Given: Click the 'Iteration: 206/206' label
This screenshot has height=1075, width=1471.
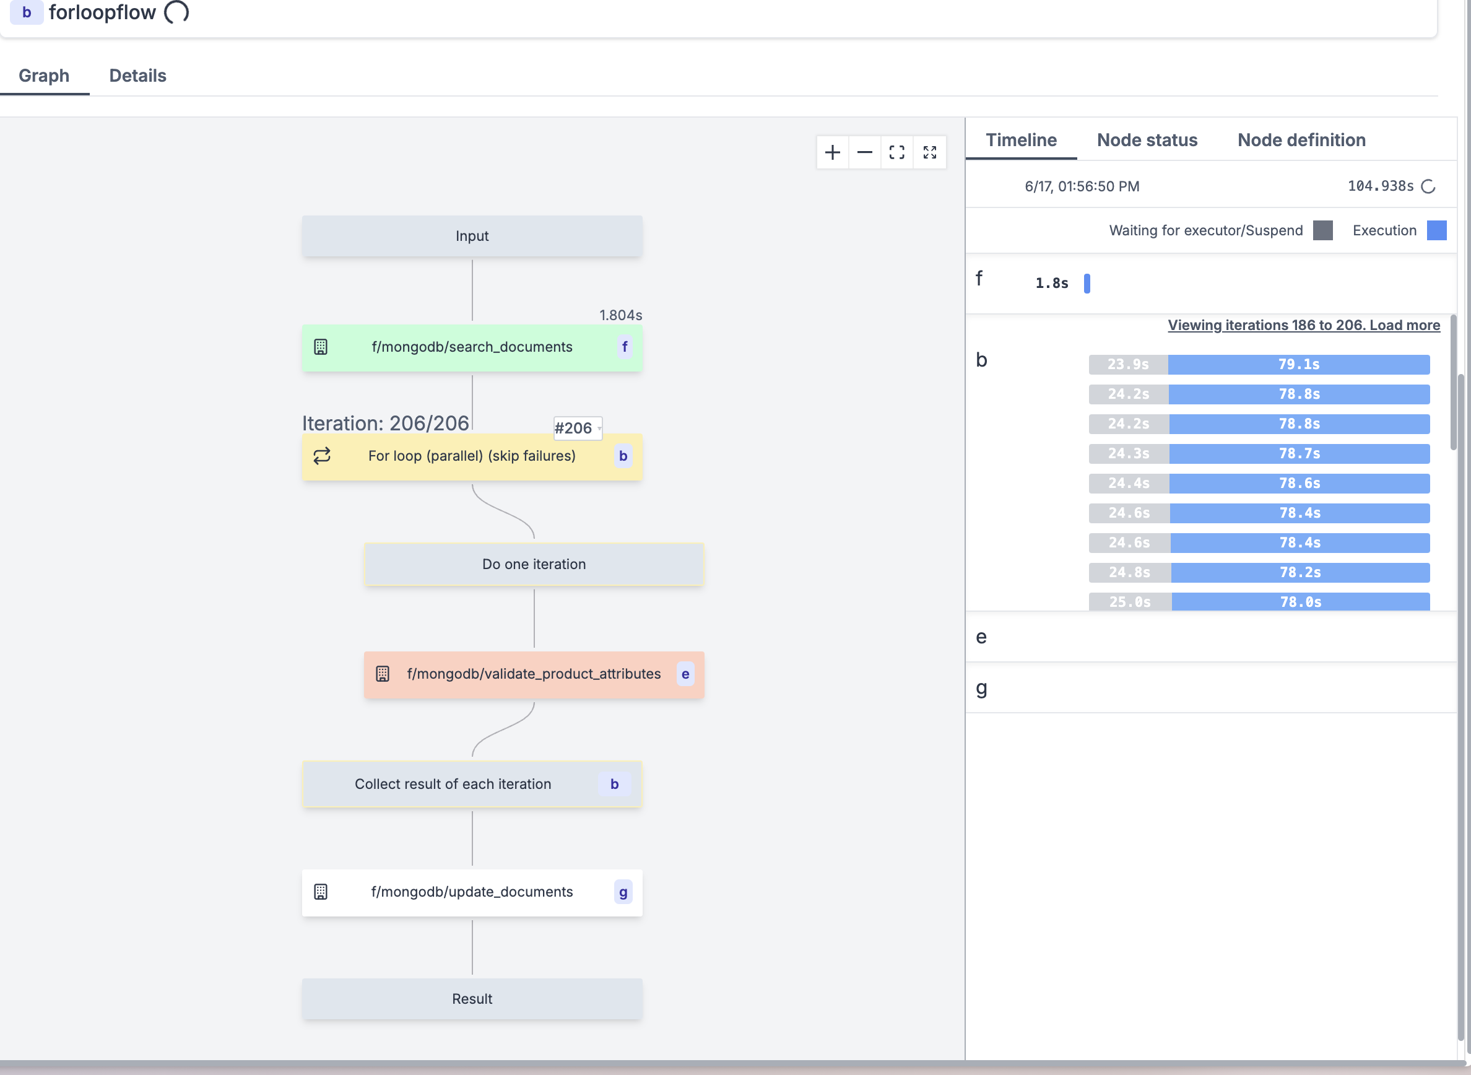Looking at the screenshot, I should coord(385,424).
